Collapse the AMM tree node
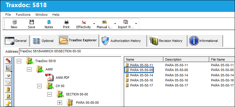 29,69
